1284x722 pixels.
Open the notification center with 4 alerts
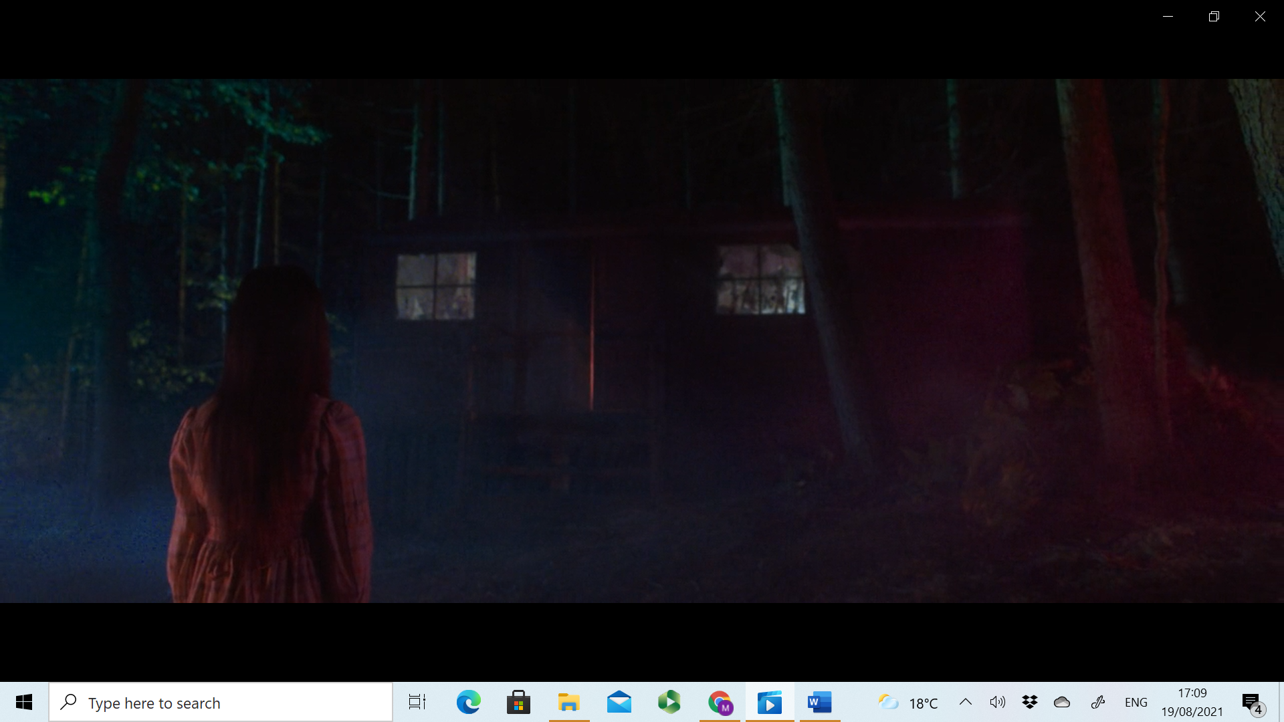[1252, 703]
